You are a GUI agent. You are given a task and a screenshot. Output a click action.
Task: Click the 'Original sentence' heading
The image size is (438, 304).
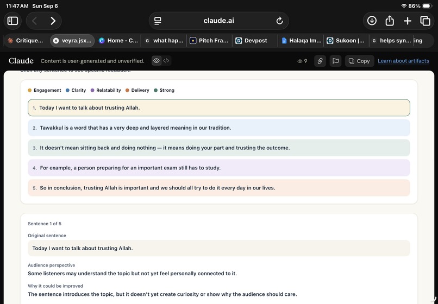(47, 236)
